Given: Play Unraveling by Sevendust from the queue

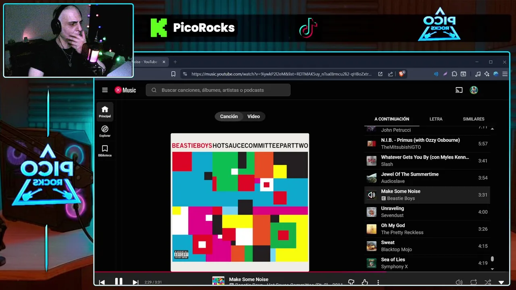Looking at the screenshot, I should (427, 212).
